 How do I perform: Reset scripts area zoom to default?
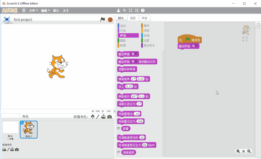[x=243, y=151]
